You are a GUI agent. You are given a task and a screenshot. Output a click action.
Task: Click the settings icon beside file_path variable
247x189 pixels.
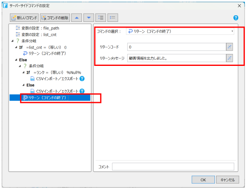click(x=18, y=28)
